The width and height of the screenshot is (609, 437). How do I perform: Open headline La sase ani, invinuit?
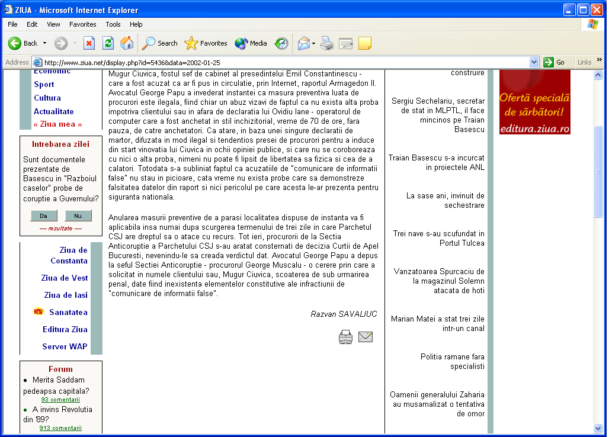[445, 200]
